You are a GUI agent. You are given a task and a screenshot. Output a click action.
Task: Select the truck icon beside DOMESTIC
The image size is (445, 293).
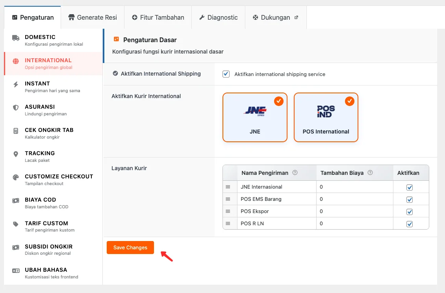point(16,37)
